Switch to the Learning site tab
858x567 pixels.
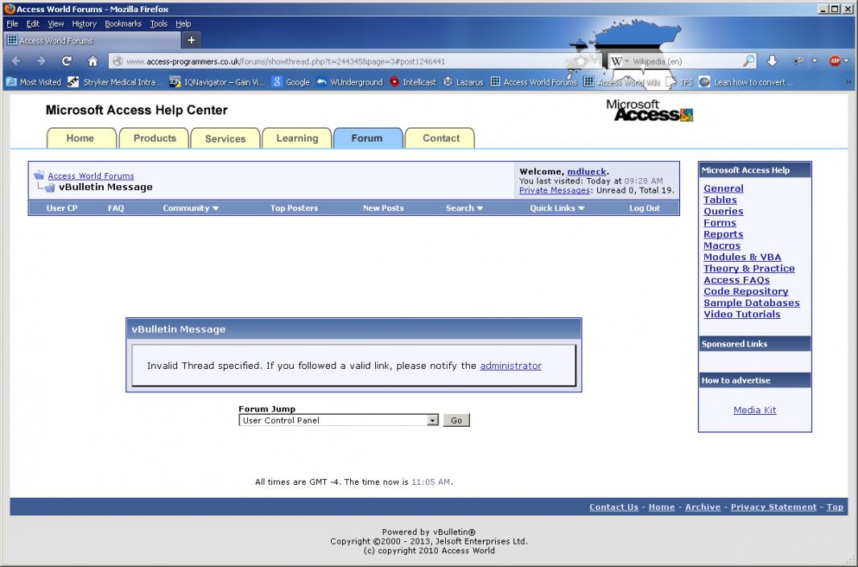[297, 138]
